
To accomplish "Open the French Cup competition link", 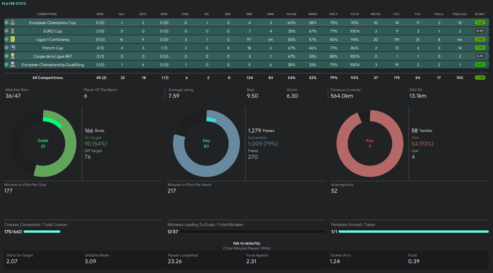I will 53,48.
